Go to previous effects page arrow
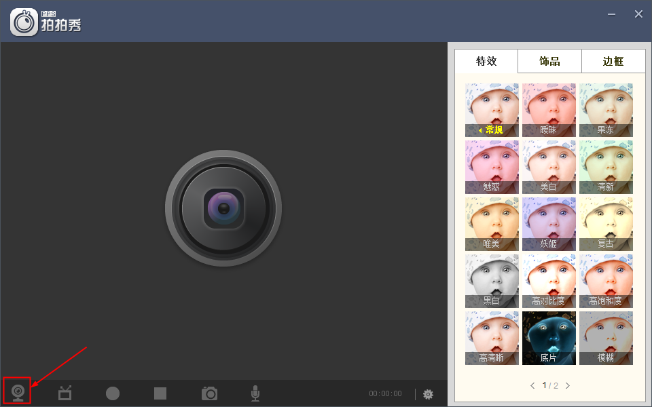Viewport: 652px width, 407px height. [x=532, y=385]
